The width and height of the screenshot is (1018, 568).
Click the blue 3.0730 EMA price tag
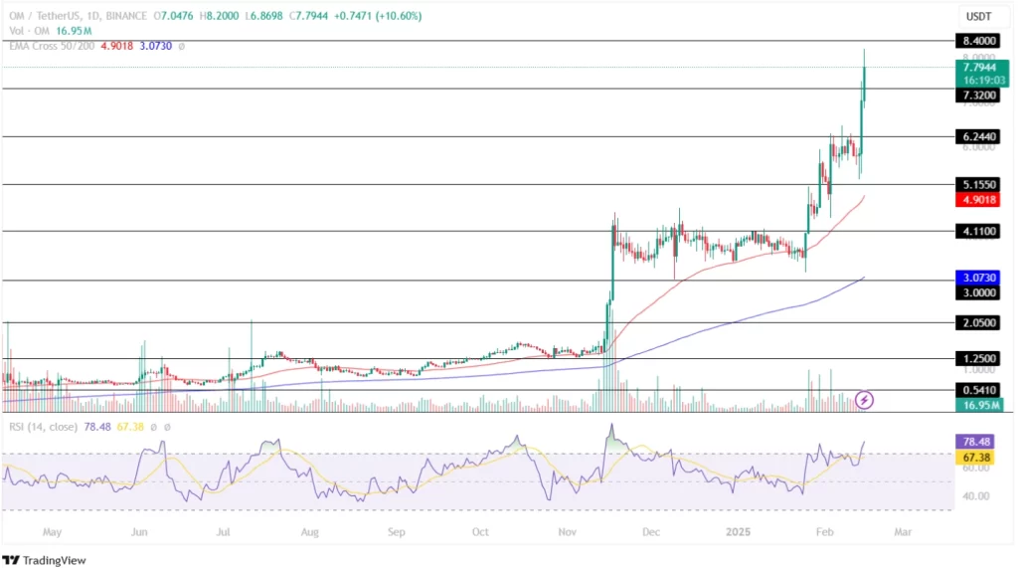point(979,278)
